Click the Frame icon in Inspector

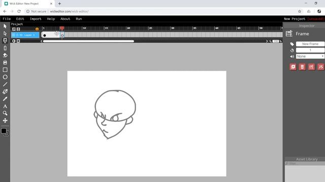(x=289, y=33)
